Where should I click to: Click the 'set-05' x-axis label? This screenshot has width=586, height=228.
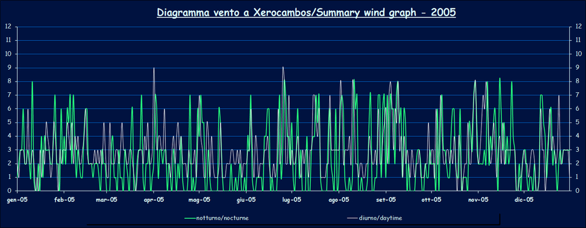coord(386,200)
